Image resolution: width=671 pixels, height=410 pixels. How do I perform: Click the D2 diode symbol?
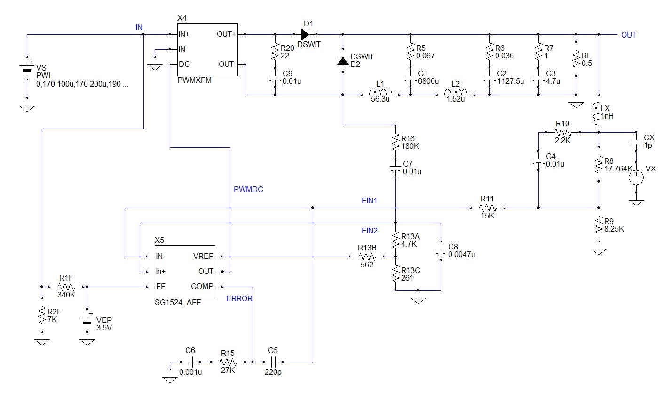343,61
